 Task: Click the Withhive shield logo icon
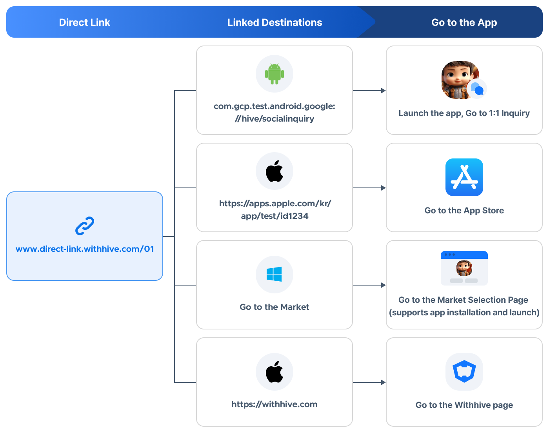(464, 372)
